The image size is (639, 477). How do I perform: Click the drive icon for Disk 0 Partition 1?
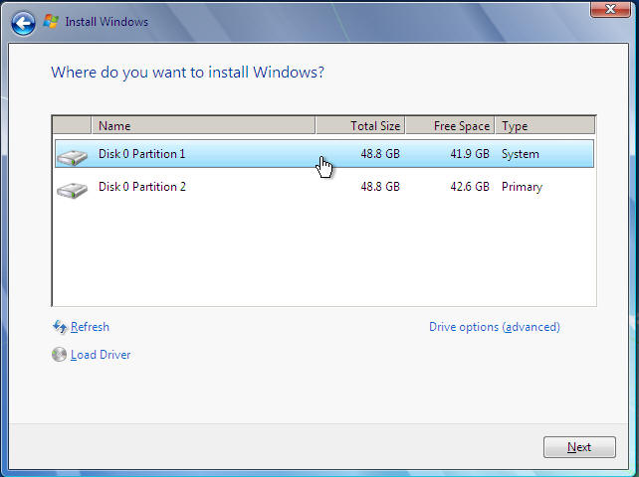(72, 156)
